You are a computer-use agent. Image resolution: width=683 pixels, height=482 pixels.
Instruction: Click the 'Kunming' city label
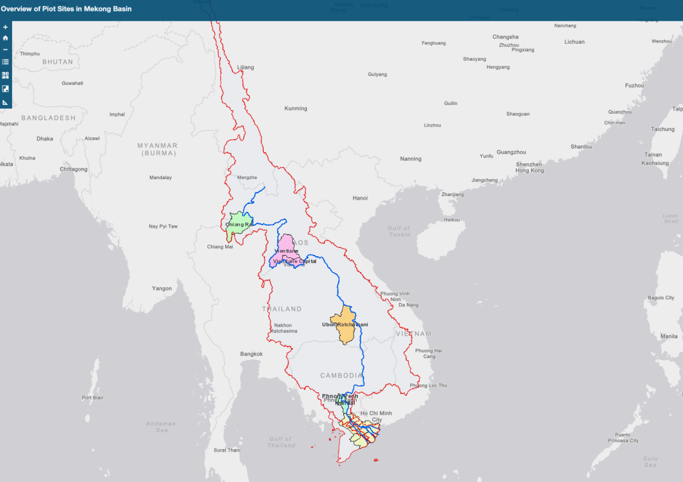click(296, 108)
